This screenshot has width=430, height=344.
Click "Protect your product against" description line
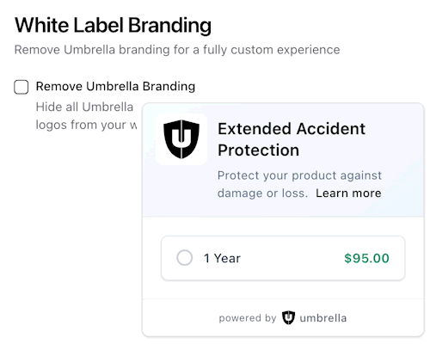click(299, 175)
